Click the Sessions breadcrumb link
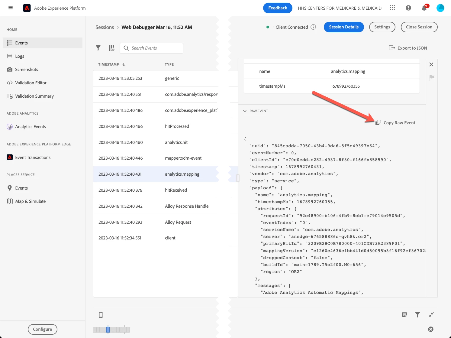The height and width of the screenshot is (338, 451). click(105, 27)
